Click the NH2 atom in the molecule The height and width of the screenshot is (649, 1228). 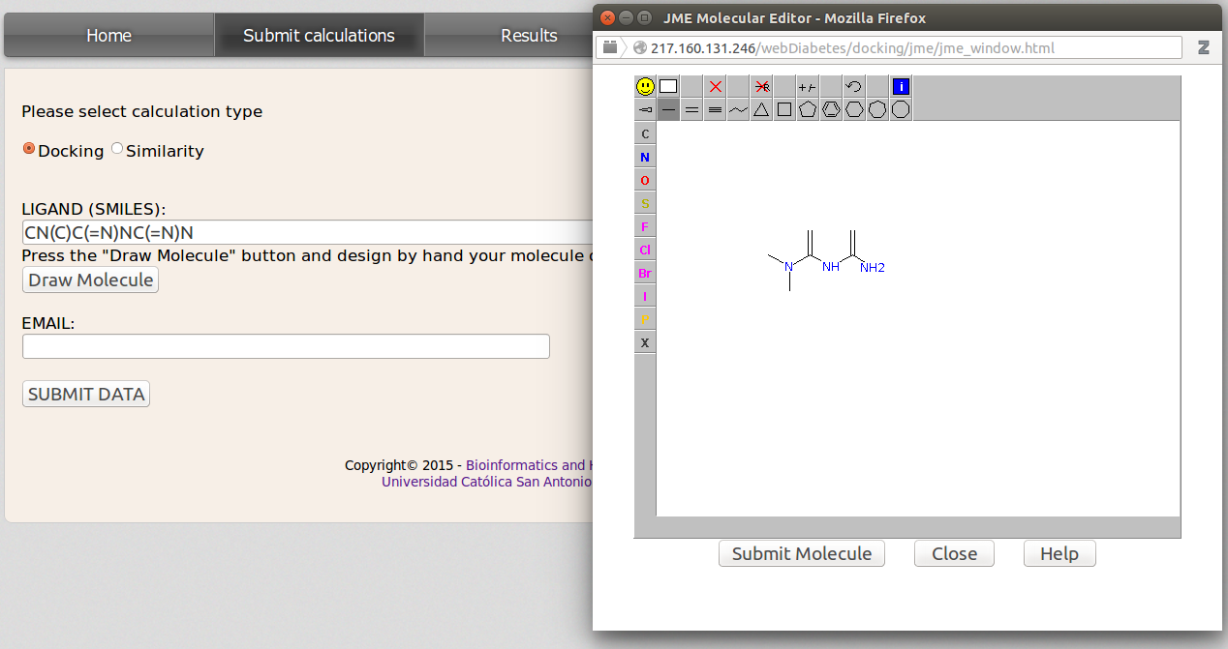[x=873, y=268]
